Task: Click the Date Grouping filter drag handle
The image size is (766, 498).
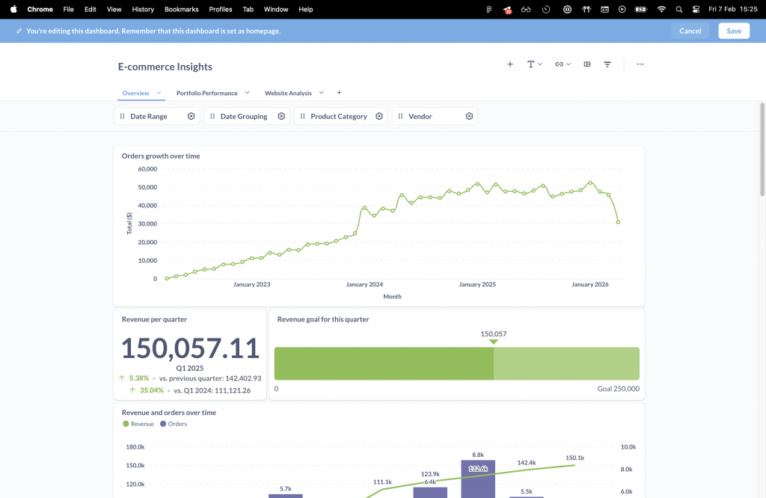Action: (x=212, y=116)
